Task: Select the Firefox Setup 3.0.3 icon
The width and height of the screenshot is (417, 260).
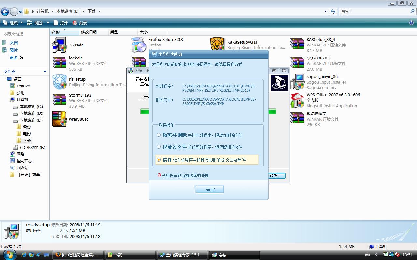Action: [x=139, y=45]
